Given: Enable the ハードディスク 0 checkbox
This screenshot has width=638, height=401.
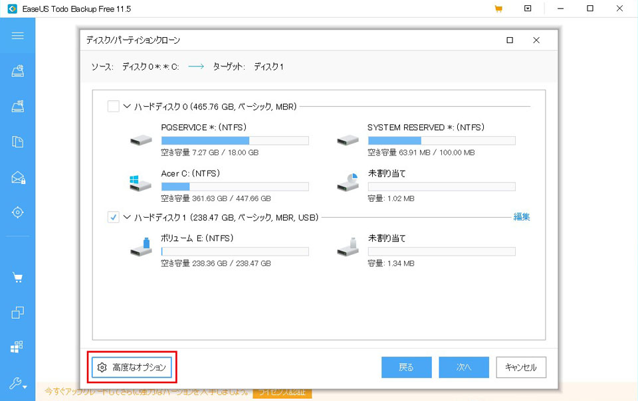Looking at the screenshot, I should (x=113, y=105).
